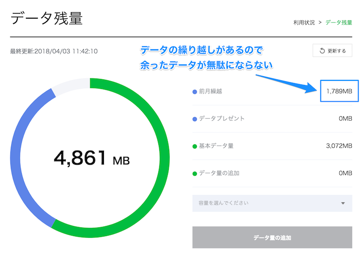The image size is (363, 256).
Task: Click the dropdown arrow of the capacity selector
Action: pyautogui.click(x=343, y=203)
